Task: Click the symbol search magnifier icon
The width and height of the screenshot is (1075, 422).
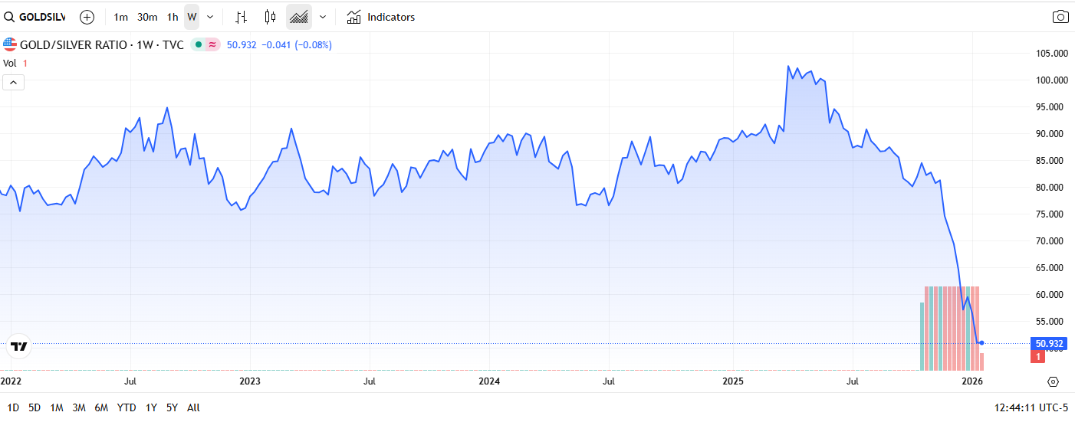Action: [10, 17]
